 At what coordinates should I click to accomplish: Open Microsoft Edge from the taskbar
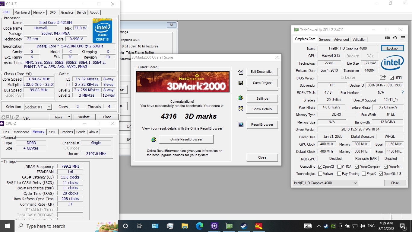click(200, 226)
